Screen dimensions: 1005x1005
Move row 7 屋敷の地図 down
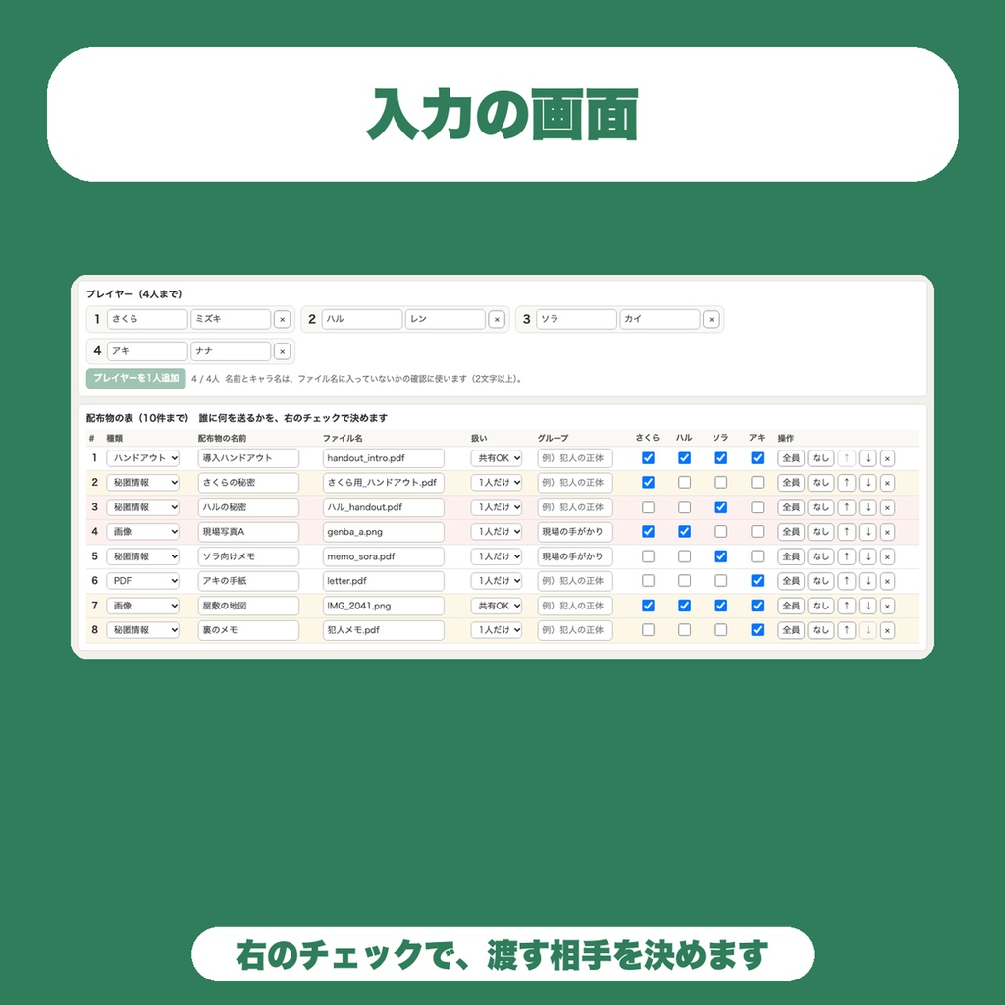pos(868,606)
